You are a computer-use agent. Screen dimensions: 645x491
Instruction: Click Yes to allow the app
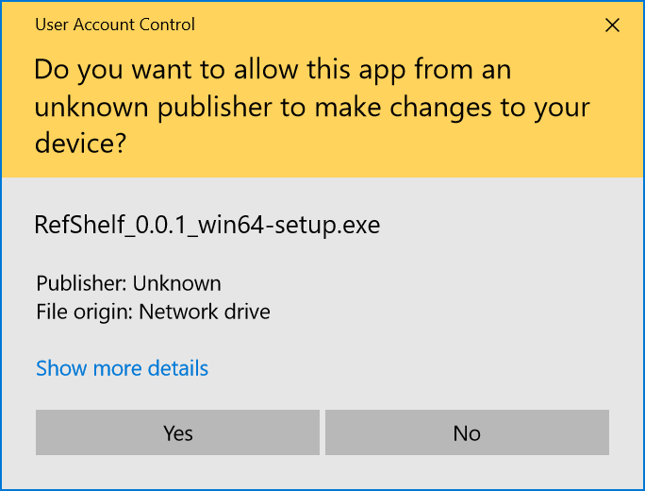click(x=177, y=433)
